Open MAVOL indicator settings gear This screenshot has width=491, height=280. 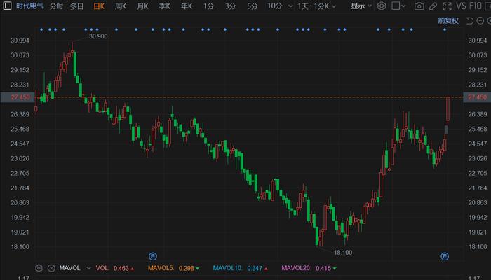pyautogui.click(x=39, y=268)
